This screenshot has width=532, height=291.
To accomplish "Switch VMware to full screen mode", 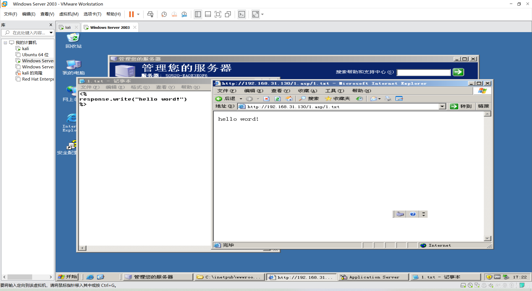I will pyautogui.click(x=218, y=14).
